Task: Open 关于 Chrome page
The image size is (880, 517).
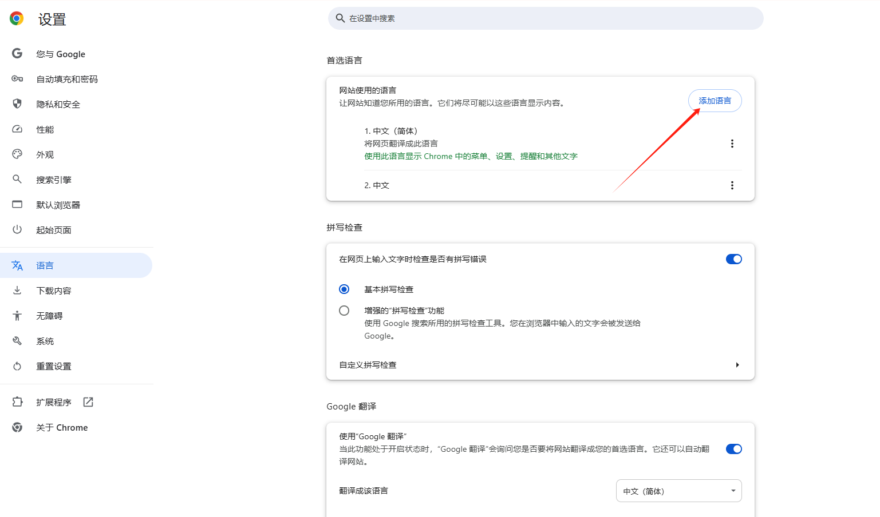Action: coord(76,427)
